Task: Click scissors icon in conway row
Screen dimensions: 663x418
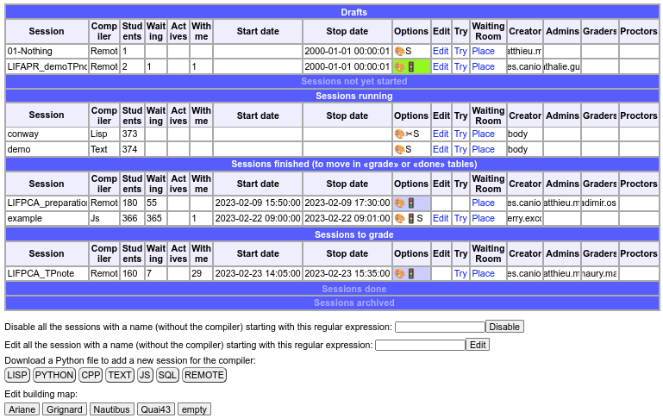Action: (410, 134)
